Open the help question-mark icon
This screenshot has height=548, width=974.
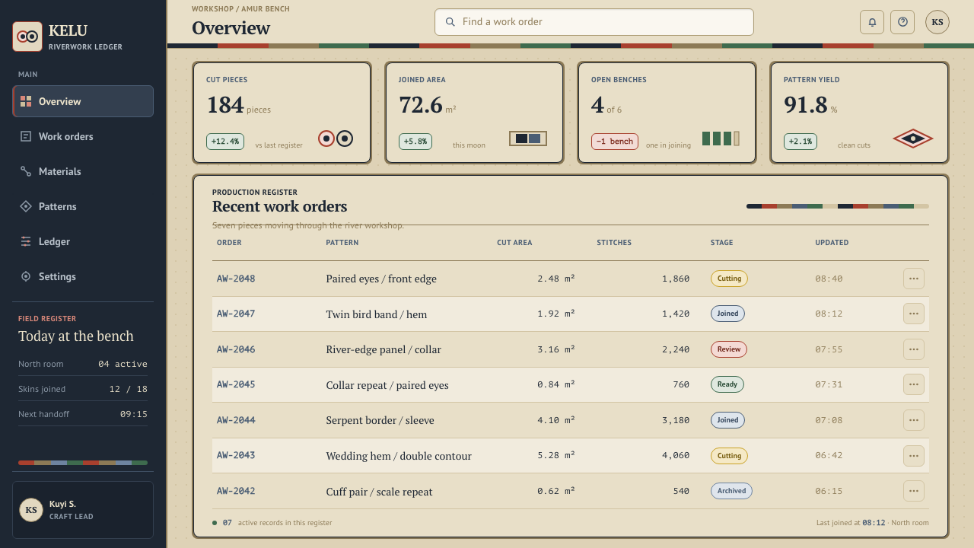point(902,22)
